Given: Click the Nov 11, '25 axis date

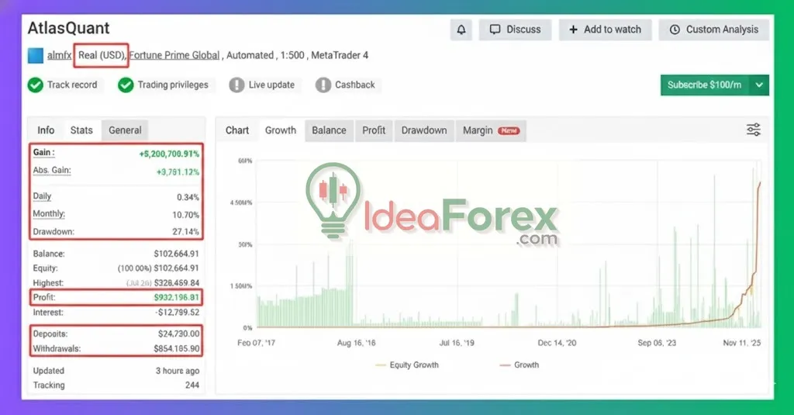Looking at the screenshot, I should pos(742,343).
